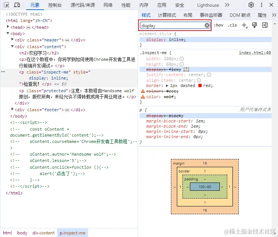The height and width of the screenshot is (237, 278).
Task: Show more DevTools panel tabs
Action: click(x=227, y=5)
